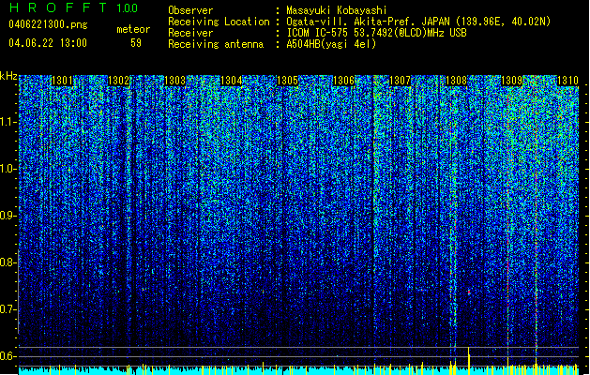Select the Ogata-vill. Akita-Pref. JAPAN location text
Viewport: 590px width, 375px height.
click(x=418, y=22)
